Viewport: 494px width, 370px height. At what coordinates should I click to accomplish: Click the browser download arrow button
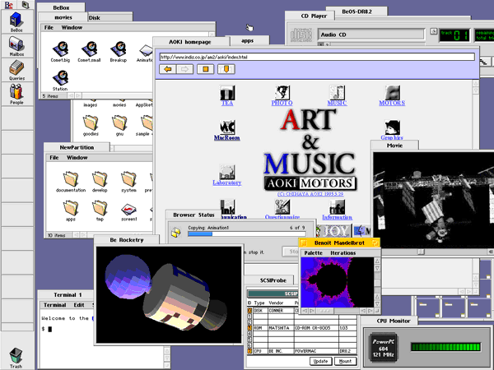(226, 69)
